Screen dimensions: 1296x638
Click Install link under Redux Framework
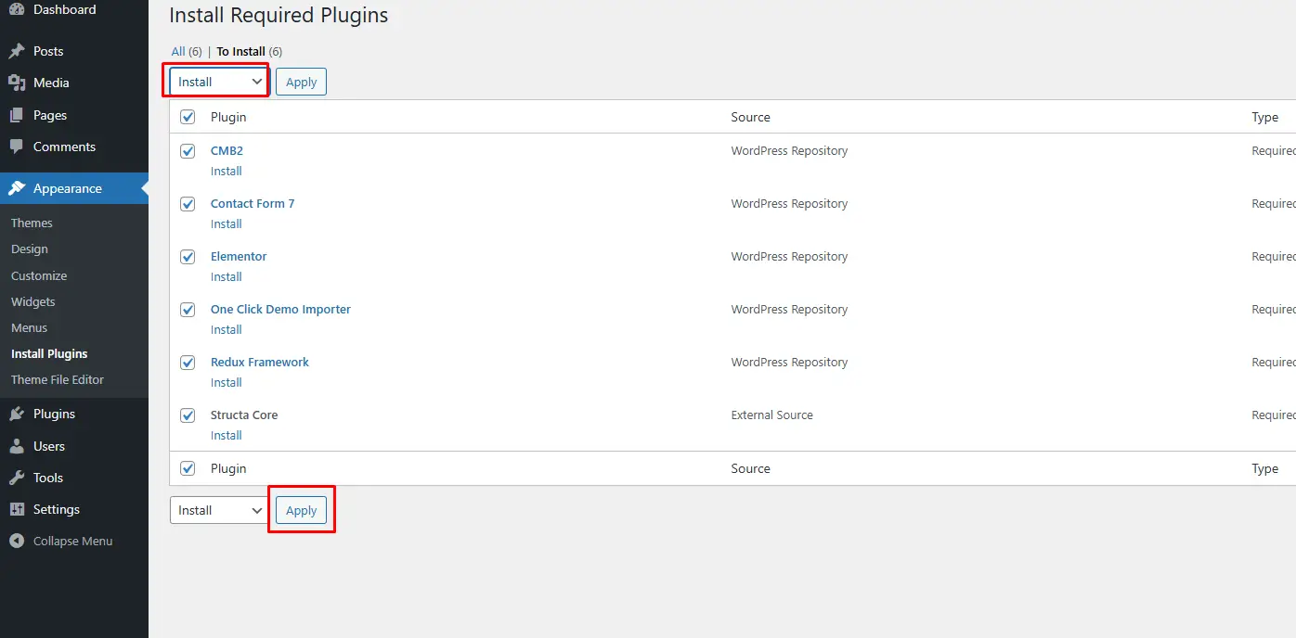227,382
